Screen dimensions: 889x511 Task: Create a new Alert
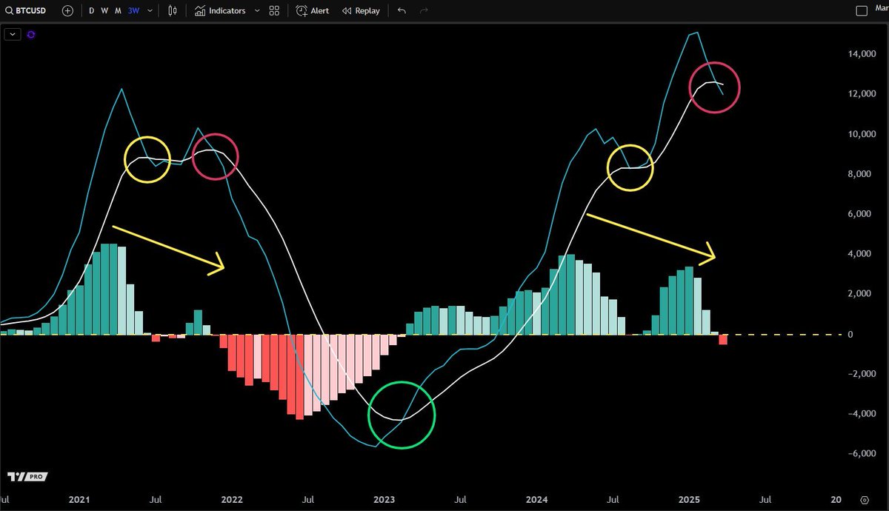[313, 11]
